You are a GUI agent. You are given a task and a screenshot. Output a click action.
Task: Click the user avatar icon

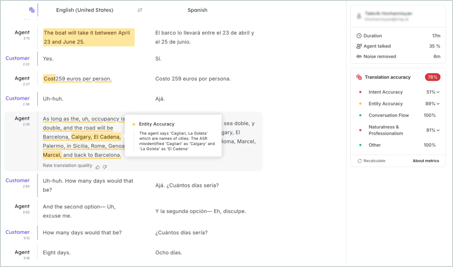pos(359,16)
